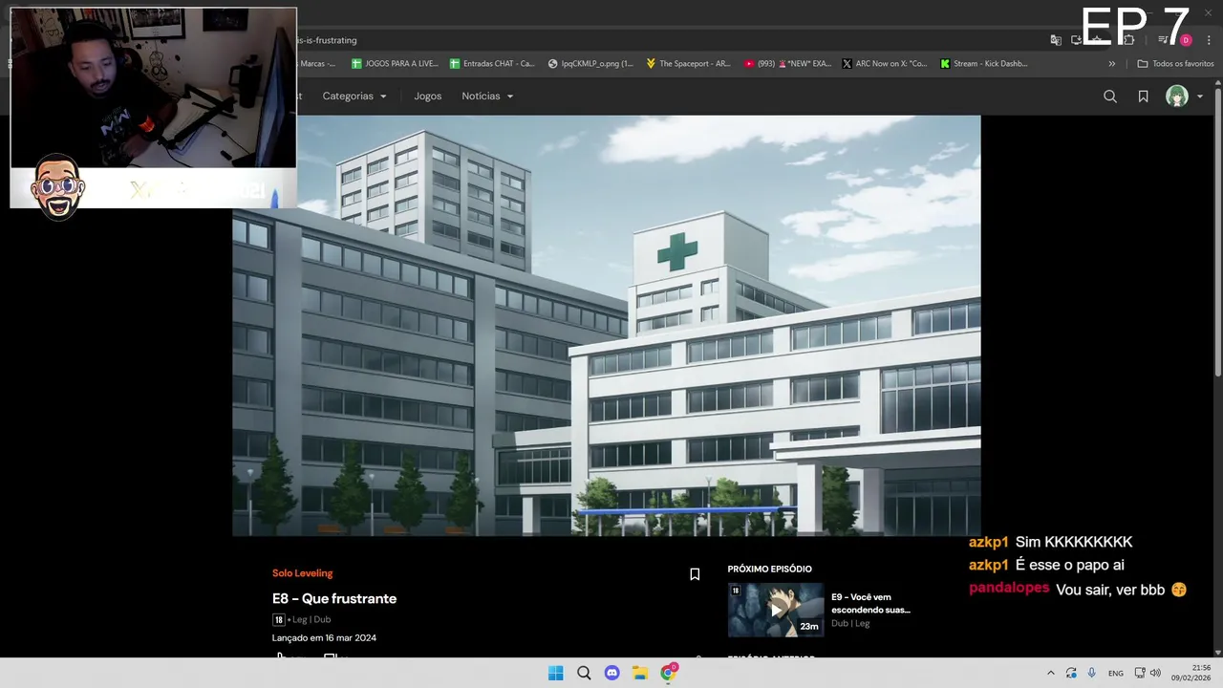
Task: Open the lpqCKMLP_o.png bookmark
Action: (590, 64)
